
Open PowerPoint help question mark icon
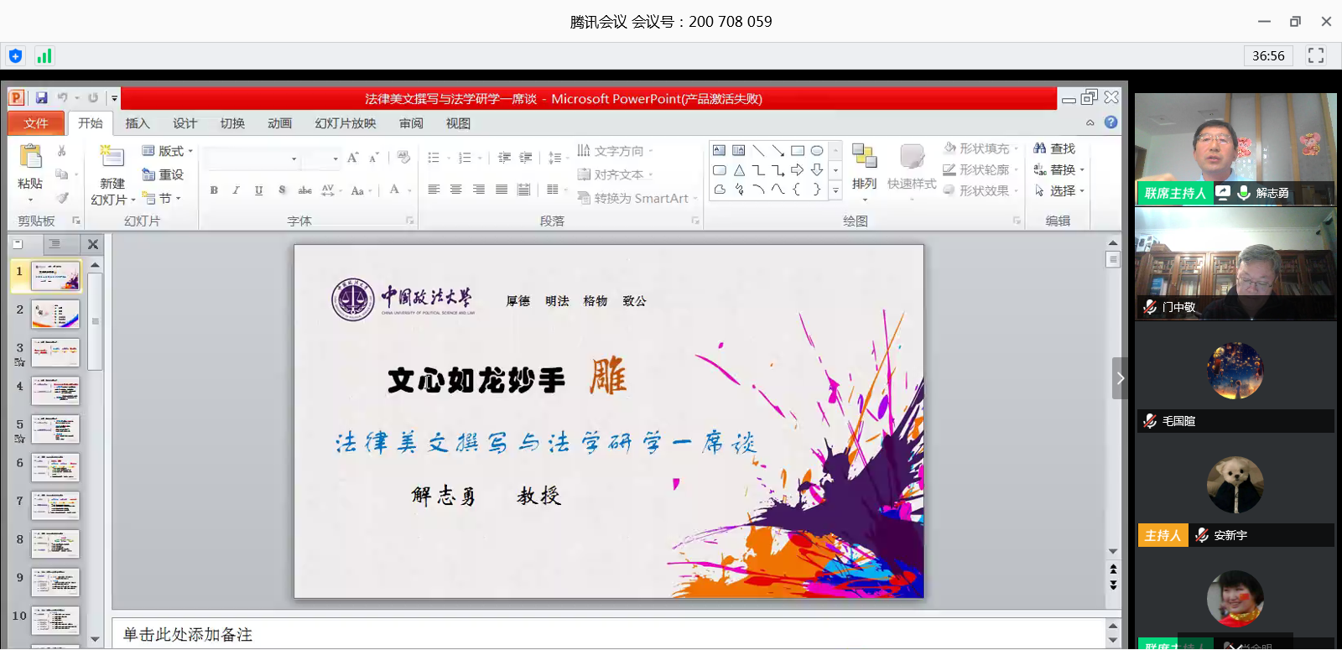tap(1111, 122)
